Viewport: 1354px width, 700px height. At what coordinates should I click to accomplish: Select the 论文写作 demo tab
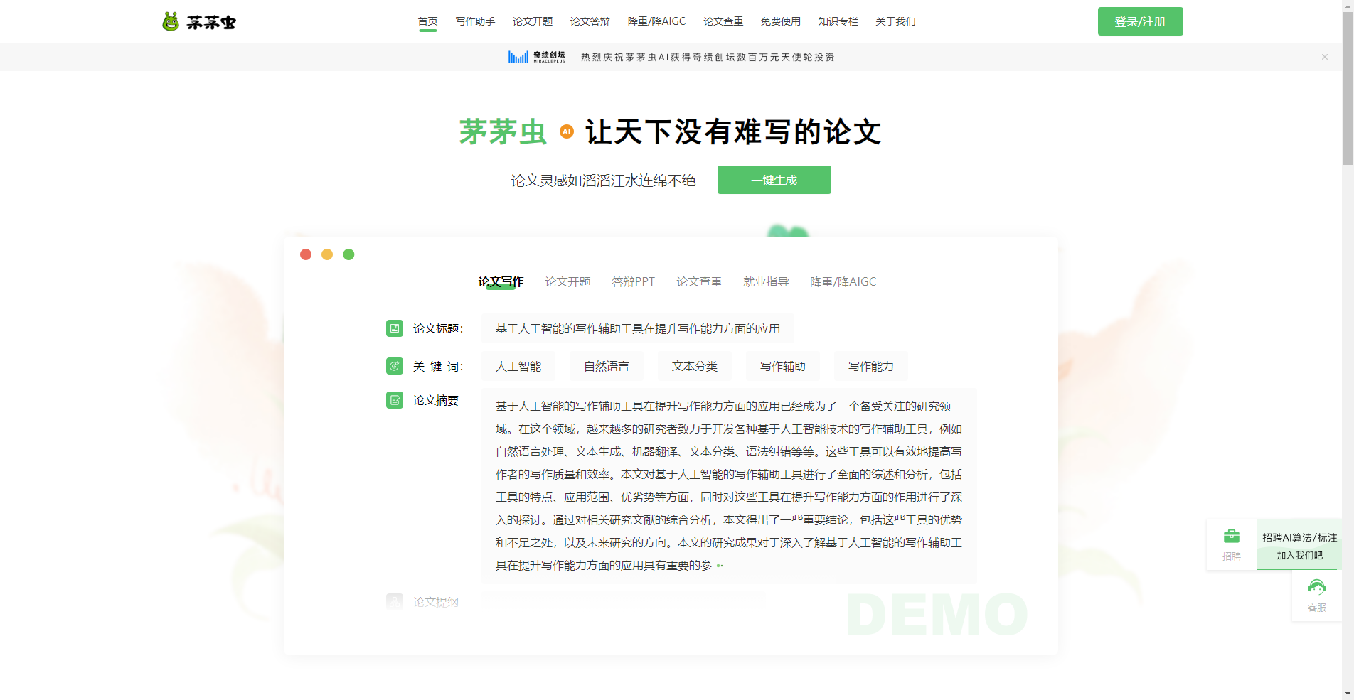[501, 281]
